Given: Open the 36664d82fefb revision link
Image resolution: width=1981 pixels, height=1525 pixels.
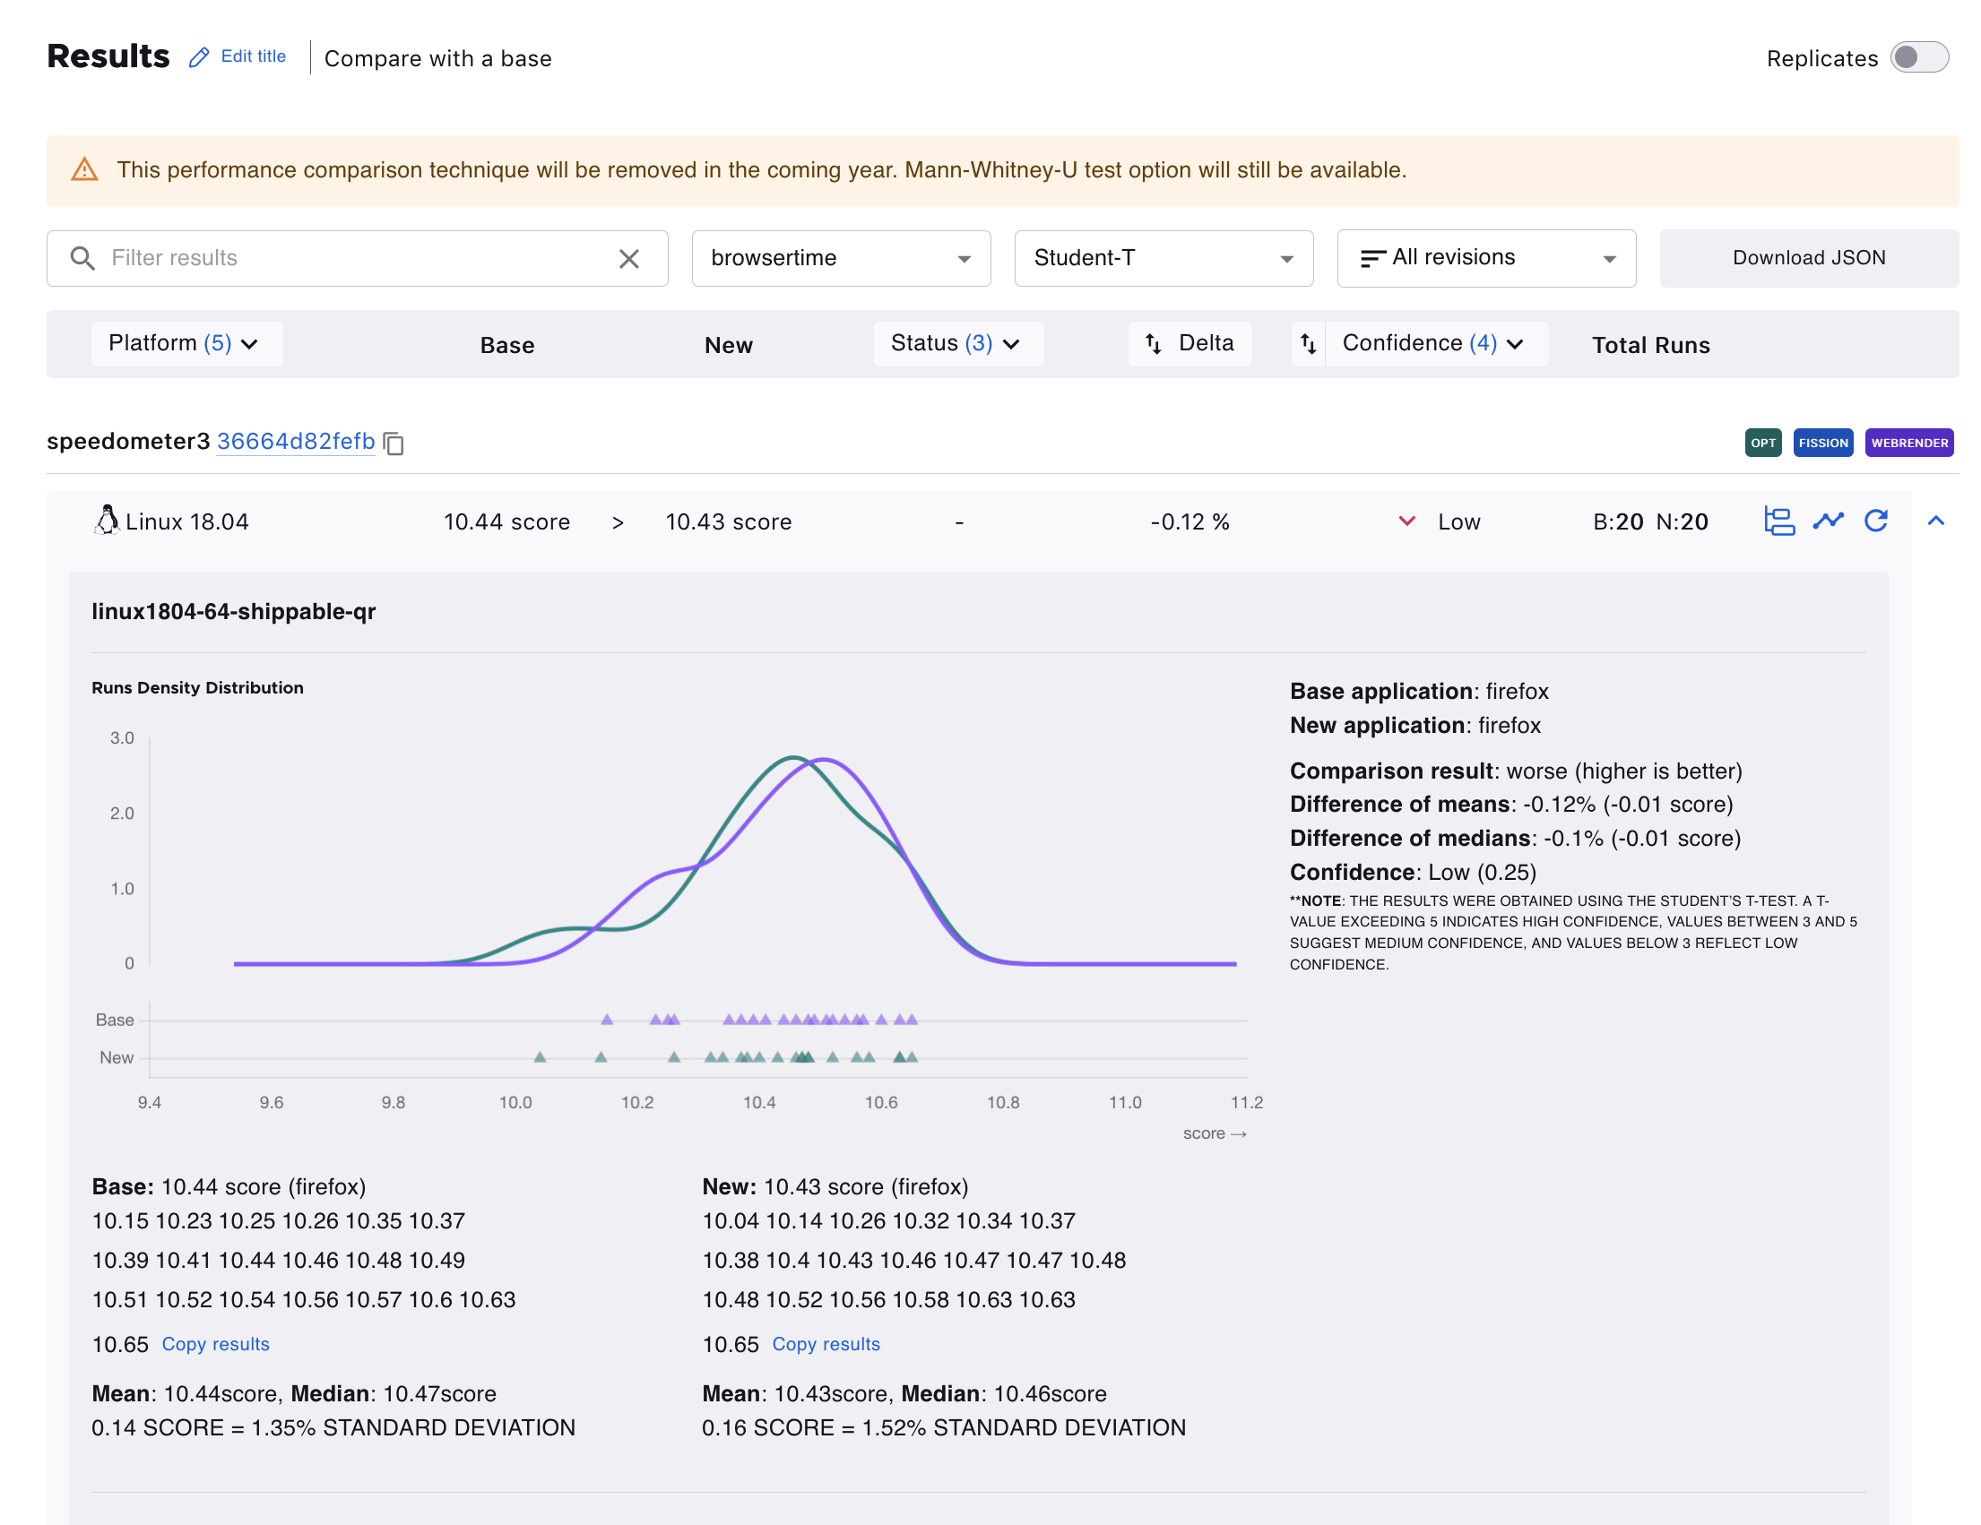Looking at the screenshot, I should (296, 442).
